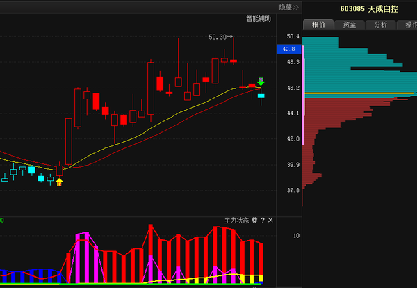Screen dimensions: 417x288
Task: Open the 主力状态 indicator settings gear
Action: [x=254, y=221]
